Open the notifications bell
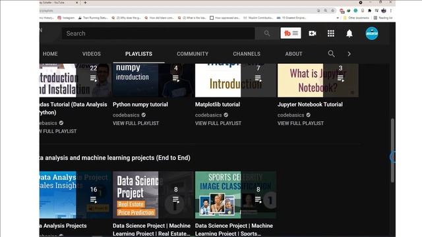 349,34
